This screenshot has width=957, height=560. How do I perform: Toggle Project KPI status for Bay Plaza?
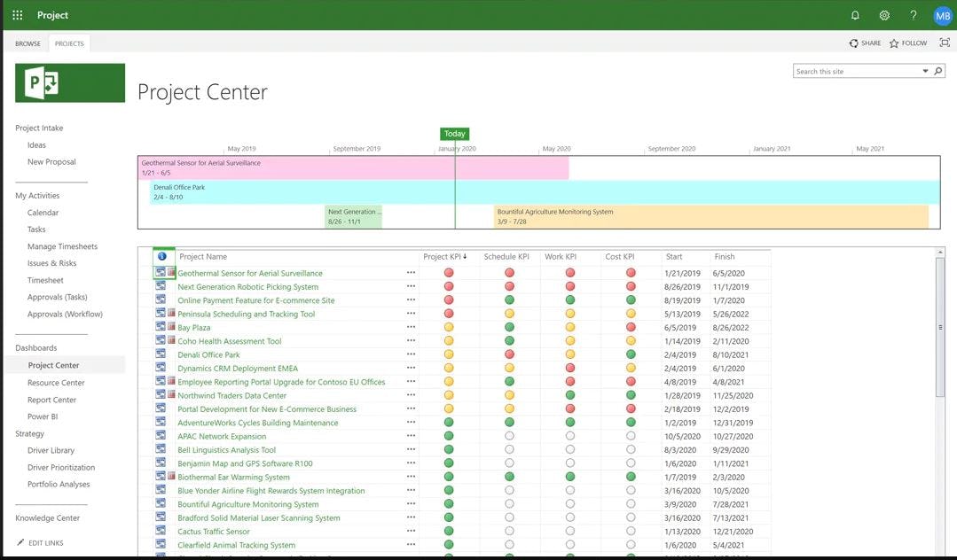[x=447, y=326]
